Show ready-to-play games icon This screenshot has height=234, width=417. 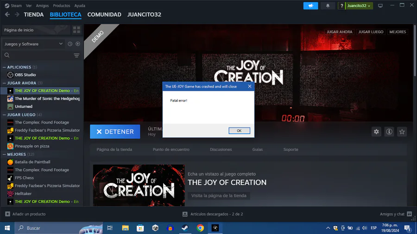(x=78, y=44)
